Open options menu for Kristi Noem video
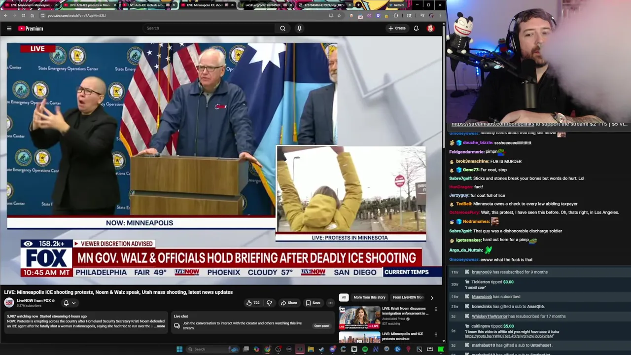Viewport: 631px width, 355px height. coord(436,309)
